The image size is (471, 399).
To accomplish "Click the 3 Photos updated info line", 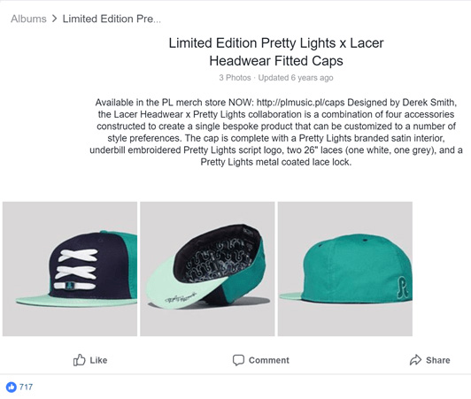I will tap(276, 78).
